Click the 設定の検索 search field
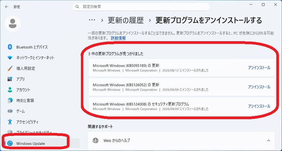 [x=141, y=7]
